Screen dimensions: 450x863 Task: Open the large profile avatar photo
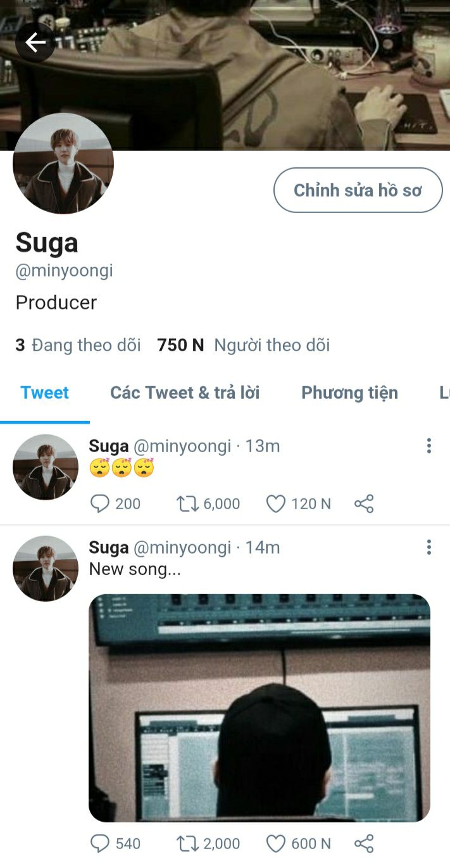(x=63, y=164)
